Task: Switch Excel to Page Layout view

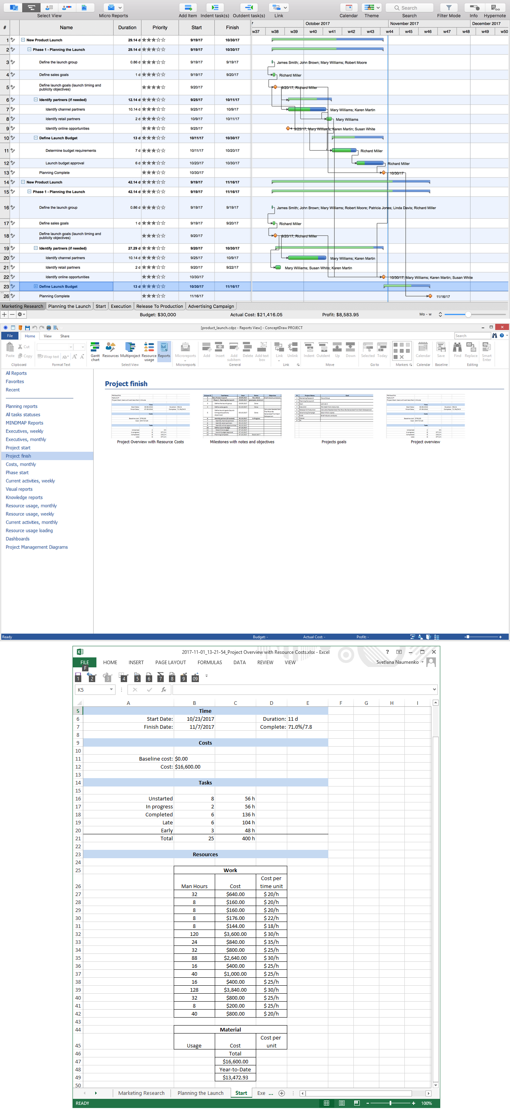Action: click(341, 1103)
